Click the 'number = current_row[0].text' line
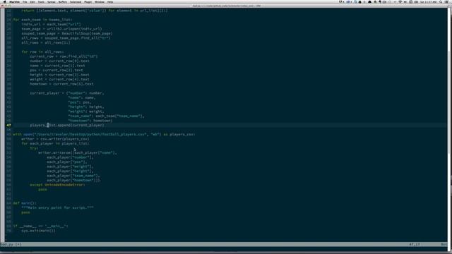This screenshot has width=452, height=254. click(59, 61)
